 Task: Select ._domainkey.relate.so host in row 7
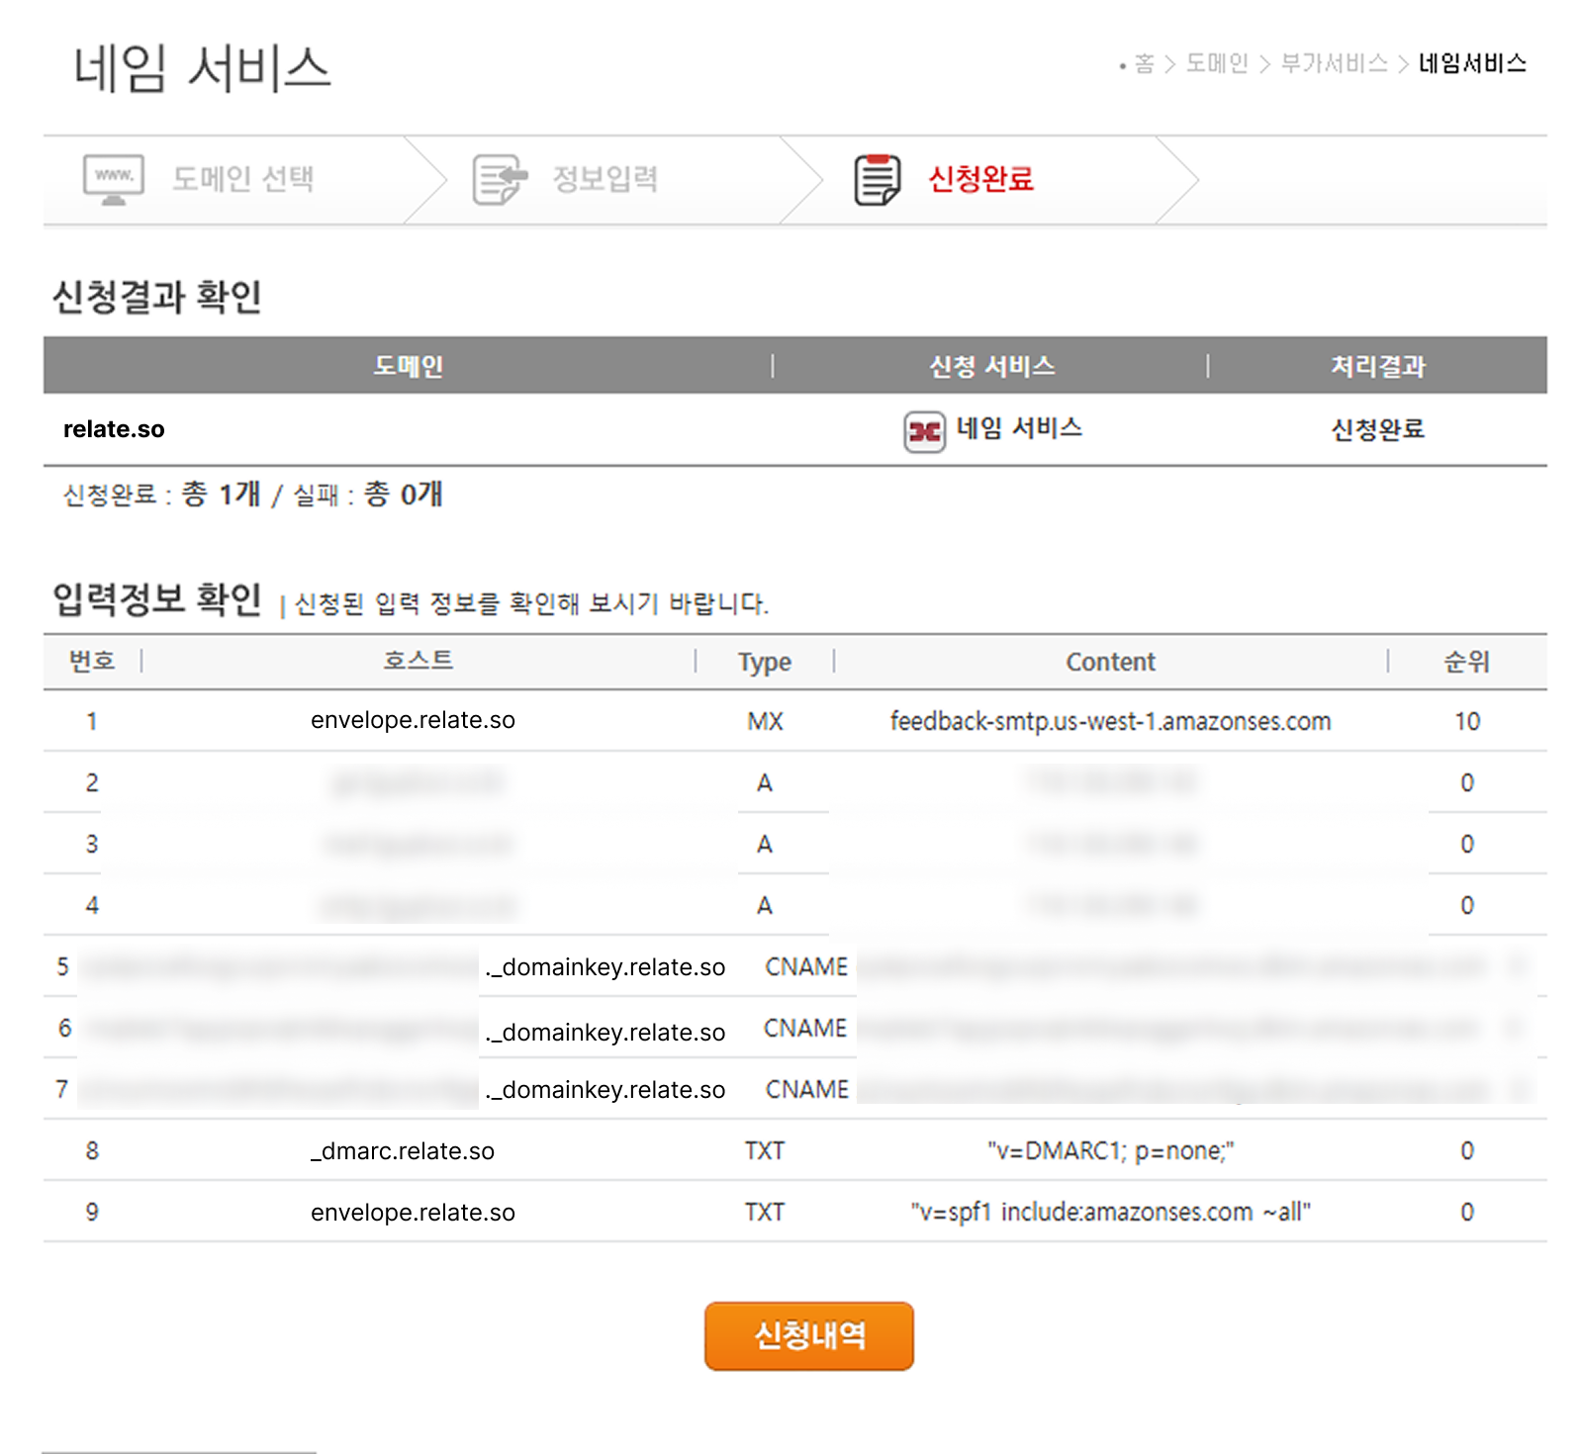(605, 1090)
